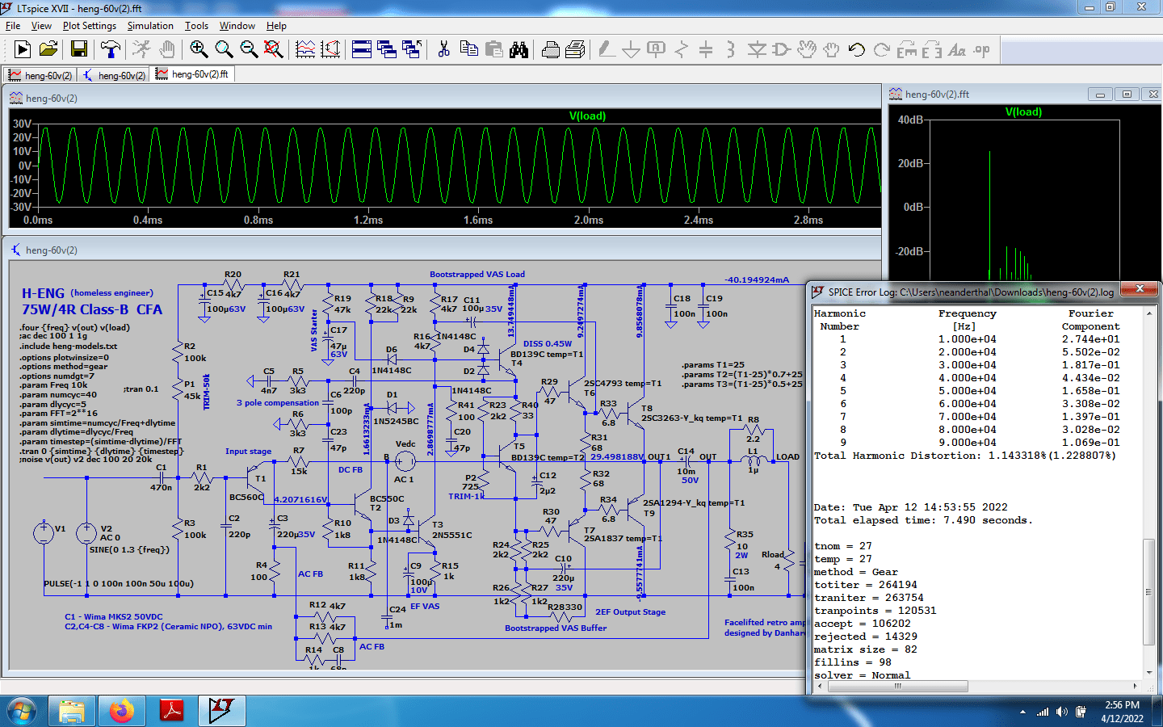Viewport: 1163px width, 727px height.
Task: Click the Paste clipboard icon
Action: [493, 50]
